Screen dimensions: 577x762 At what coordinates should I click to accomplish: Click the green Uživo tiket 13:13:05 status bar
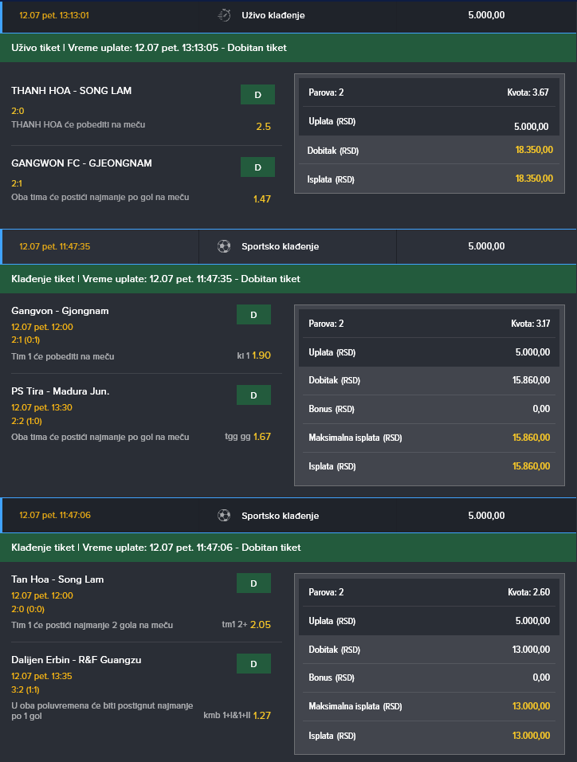(288, 48)
